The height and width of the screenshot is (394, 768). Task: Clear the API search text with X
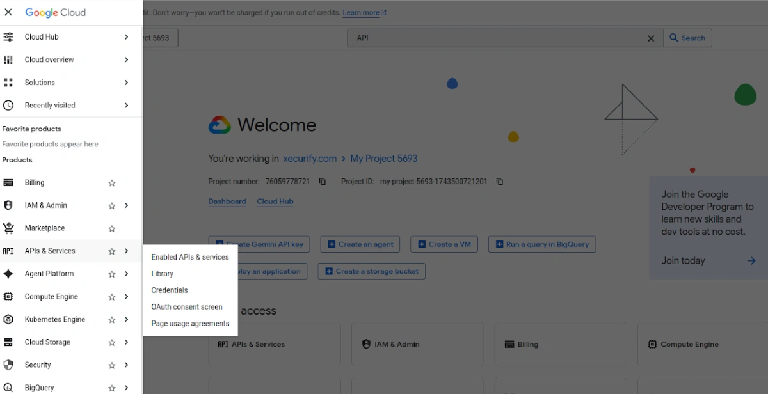[651, 38]
